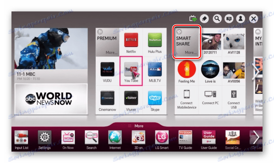The height and width of the screenshot is (163, 274).
Task: Click the pencil edit icon at top
Action: [204, 19]
